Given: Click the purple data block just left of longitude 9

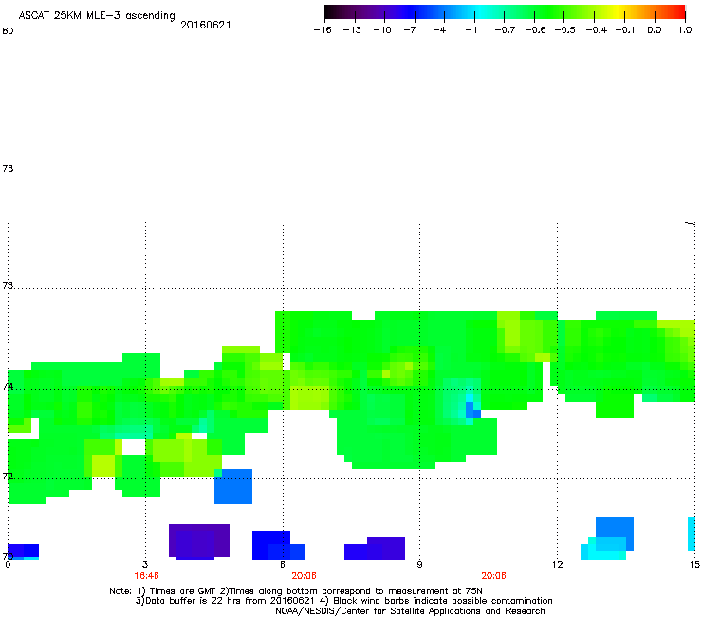Looking at the screenshot, I should [x=375, y=549].
